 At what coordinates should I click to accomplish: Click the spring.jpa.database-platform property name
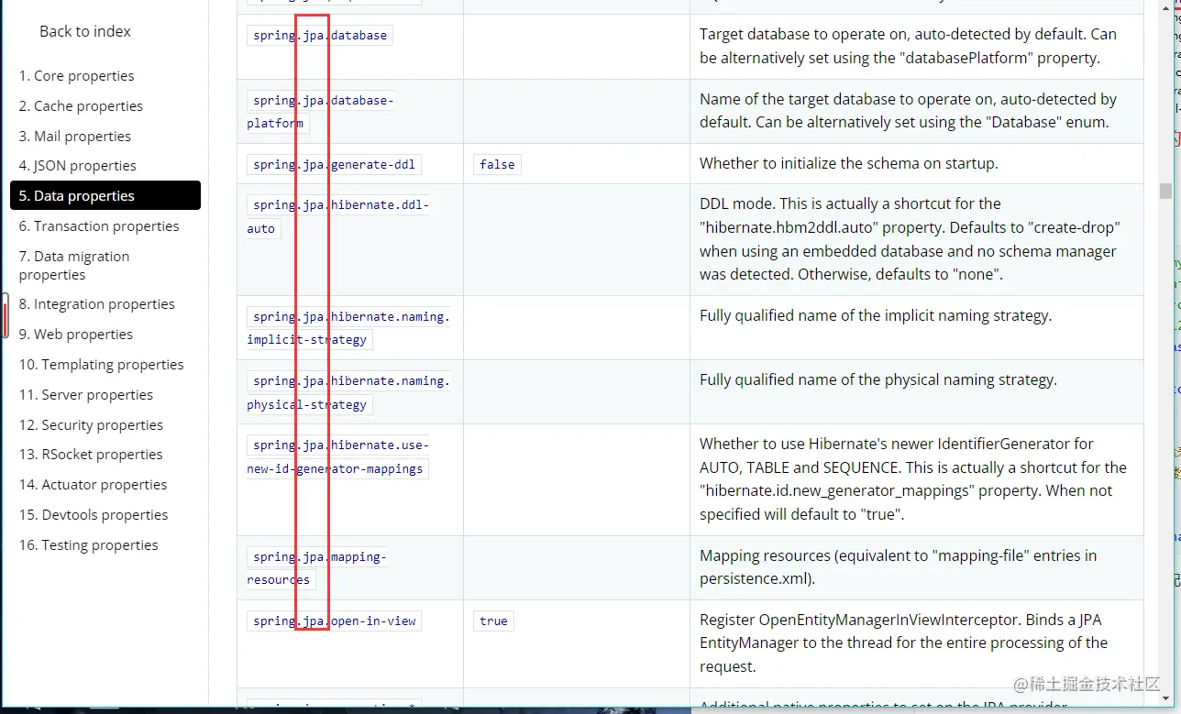321,112
